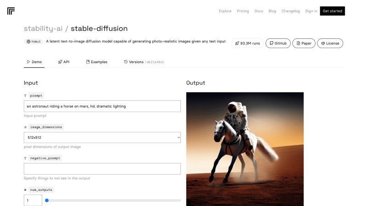Open the Paper document button

tap(304, 43)
